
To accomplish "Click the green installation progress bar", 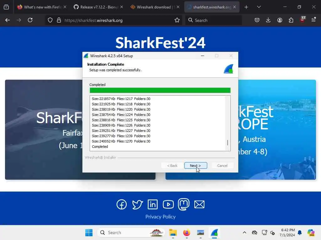I will coord(160,90).
